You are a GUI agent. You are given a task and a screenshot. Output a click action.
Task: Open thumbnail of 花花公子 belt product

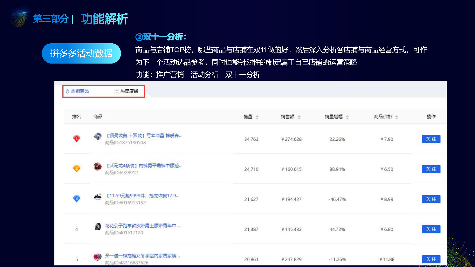[98, 226]
